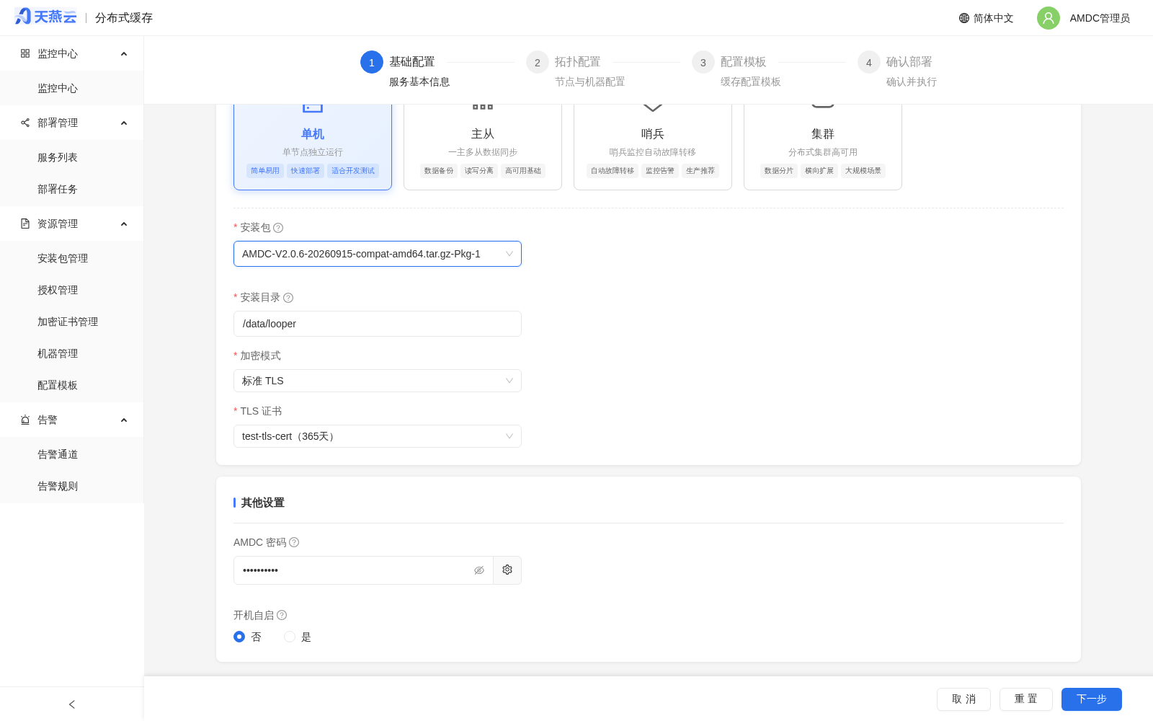Click the help icon next to 安装包
Viewport: 1153px width, 721px height.
point(278,228)
